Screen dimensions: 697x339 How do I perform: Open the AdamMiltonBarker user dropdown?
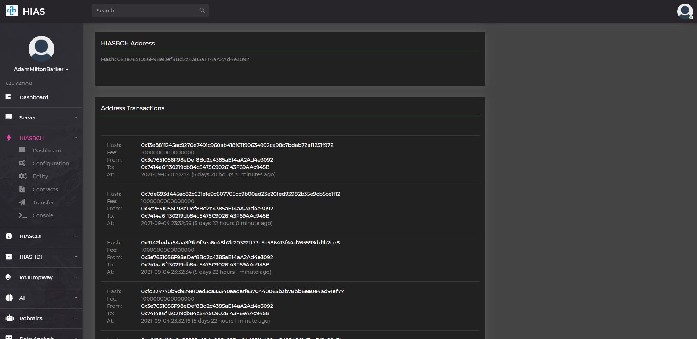[41, 69]
